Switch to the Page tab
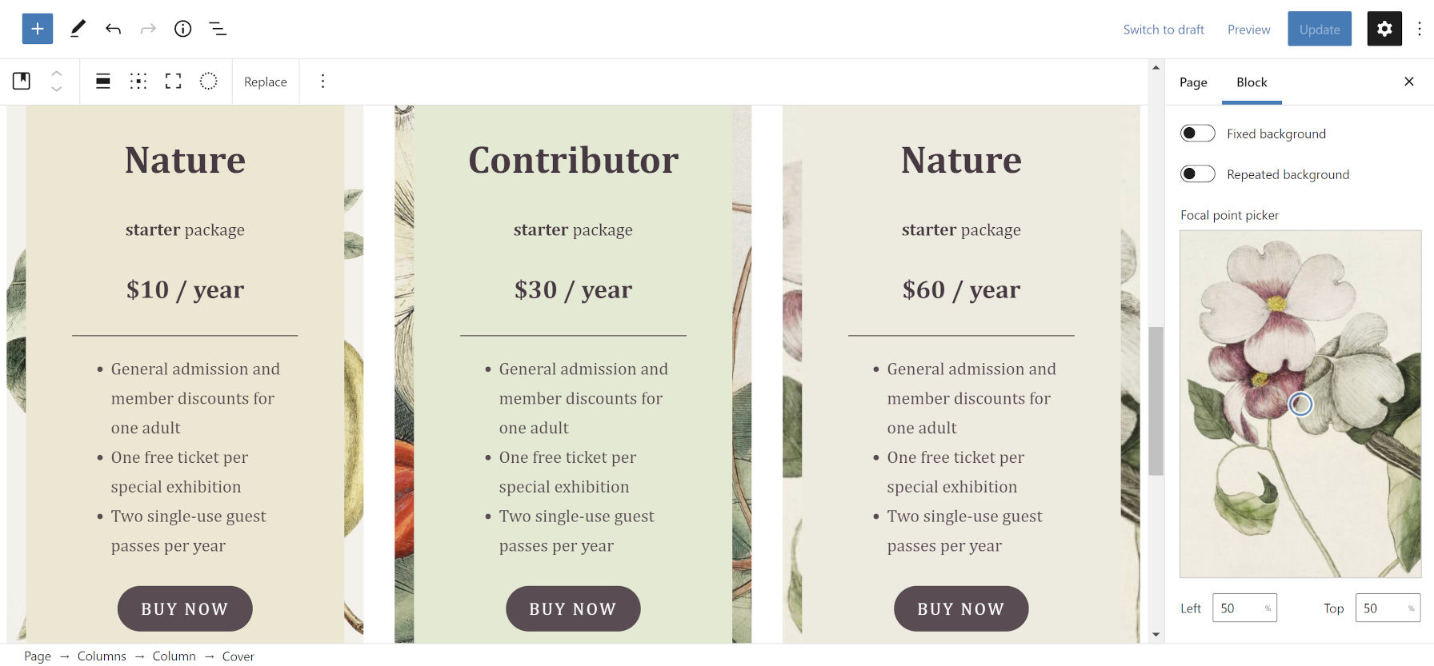The height and width of the screenshot is (666, 1434). (x=1192, y=82)
